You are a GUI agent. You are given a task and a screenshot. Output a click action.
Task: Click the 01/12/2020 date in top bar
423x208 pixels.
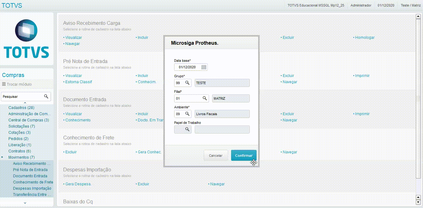(x=386, y=5)
